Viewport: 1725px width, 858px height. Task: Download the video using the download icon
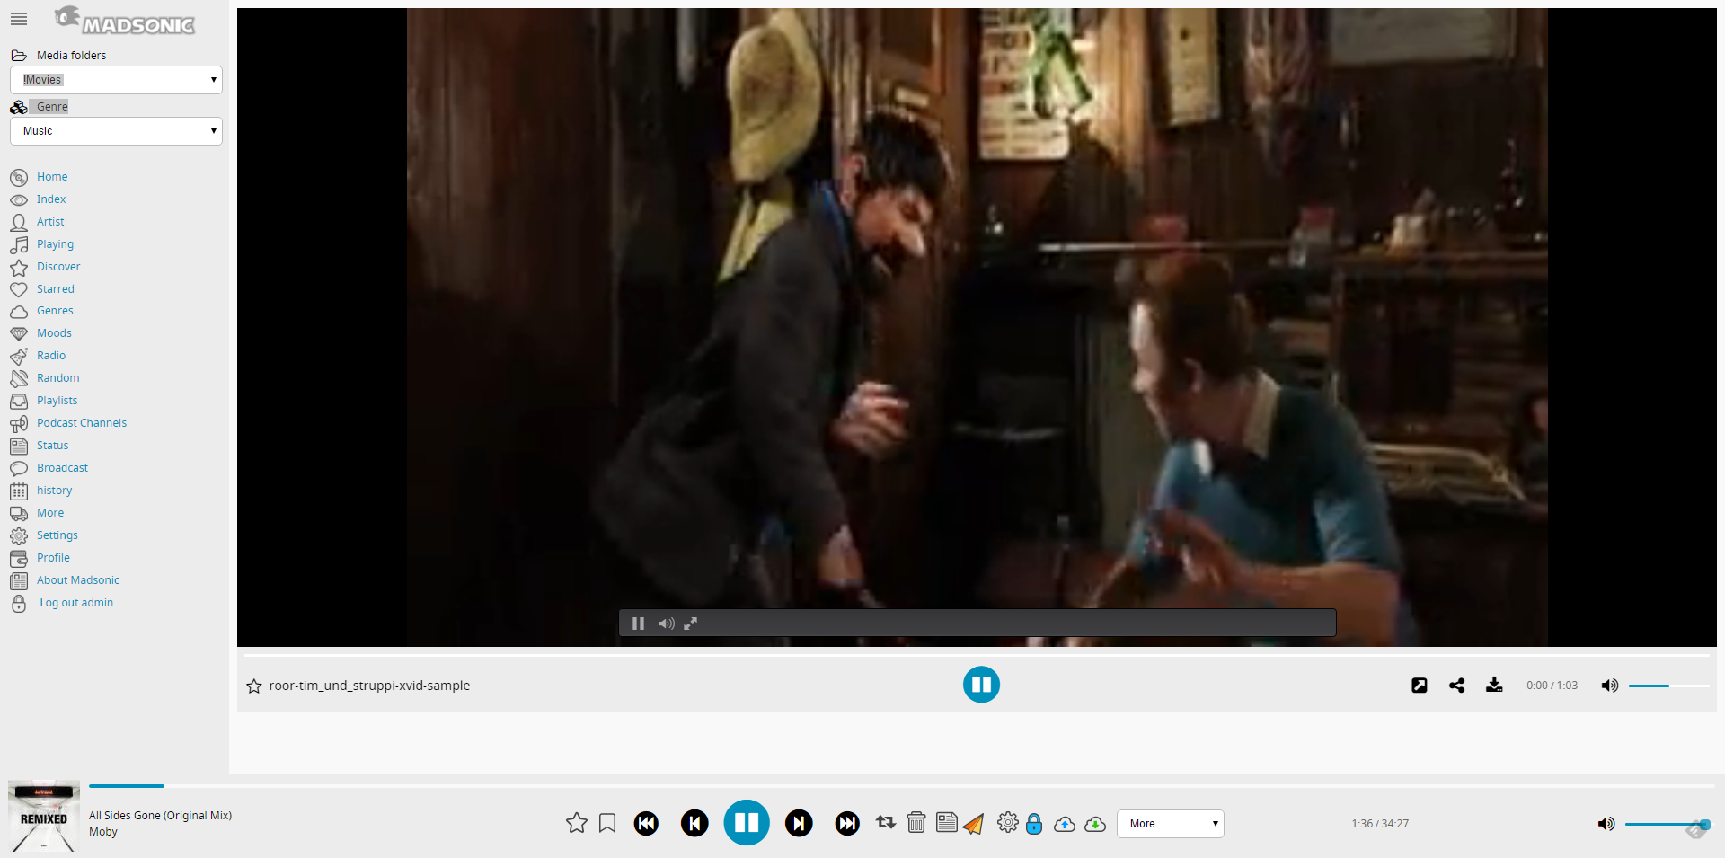pyautogui.click(x=1494, y=686)
